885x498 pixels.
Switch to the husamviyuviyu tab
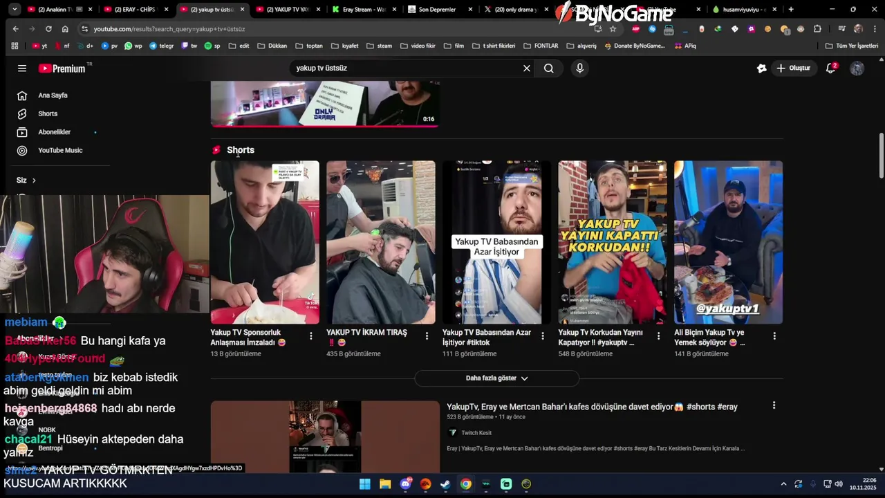coord(743,10)
